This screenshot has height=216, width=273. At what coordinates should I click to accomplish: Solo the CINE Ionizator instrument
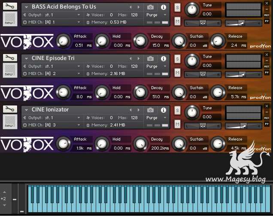pyautogui.click(x=177, y=110)
